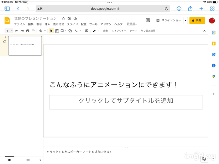The image size is (219, 164).
Task: Reload the docs.google.com page
Action: click(x=166, y=9)
